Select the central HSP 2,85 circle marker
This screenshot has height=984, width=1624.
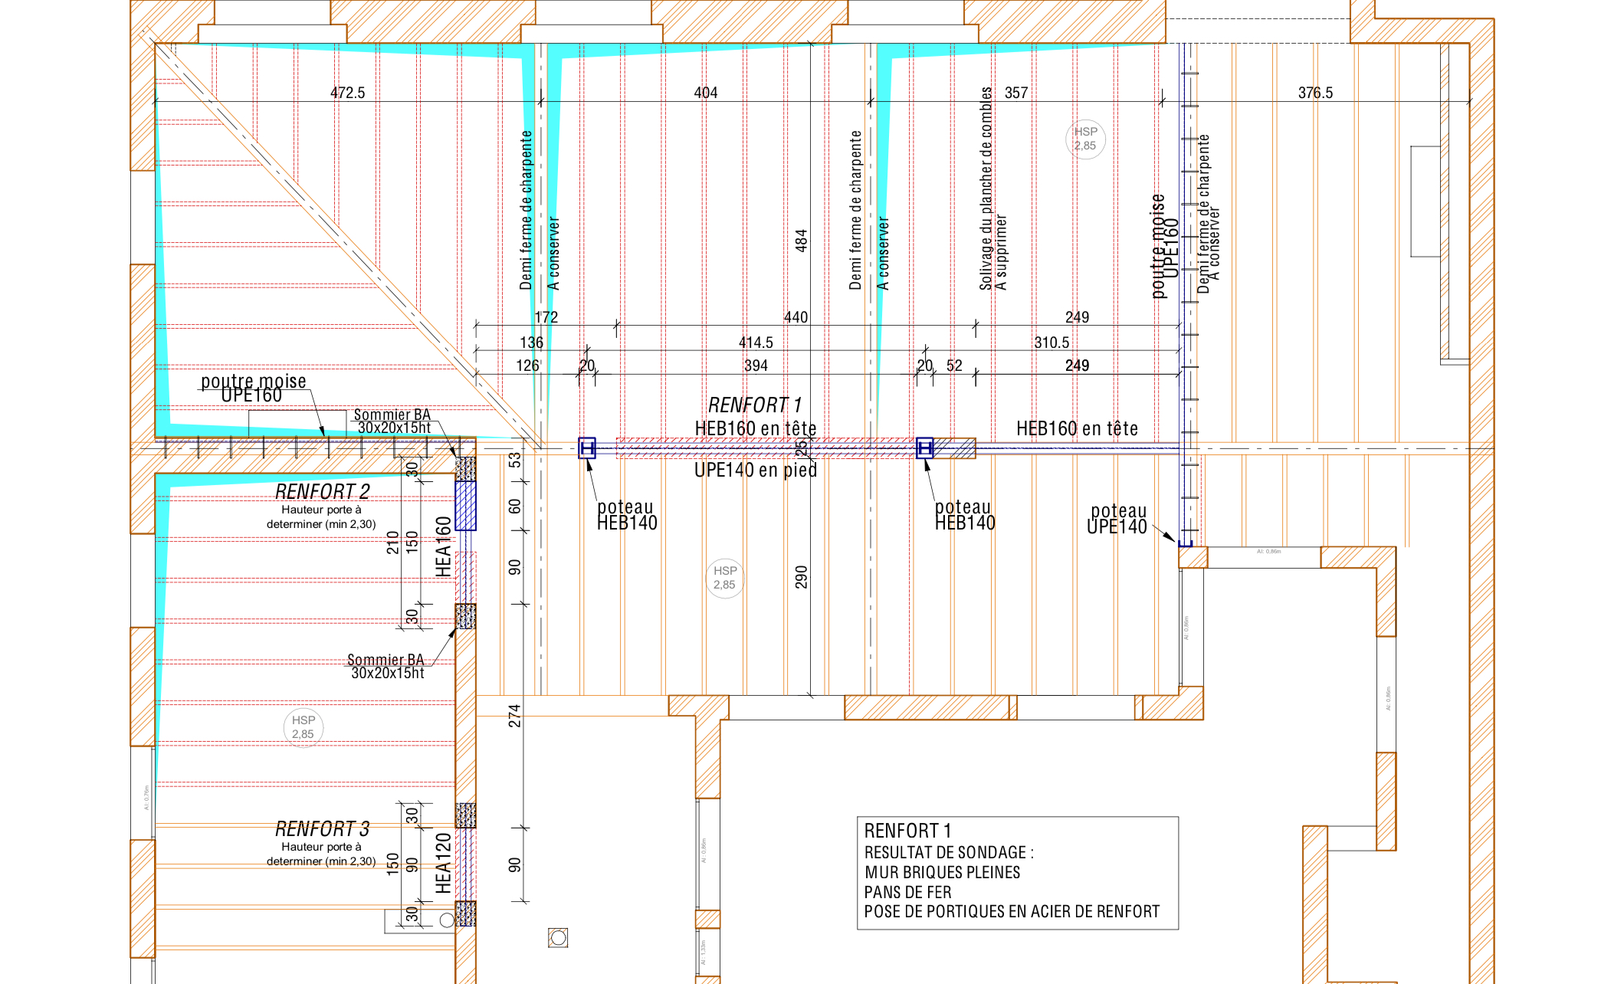pos(724,578)
